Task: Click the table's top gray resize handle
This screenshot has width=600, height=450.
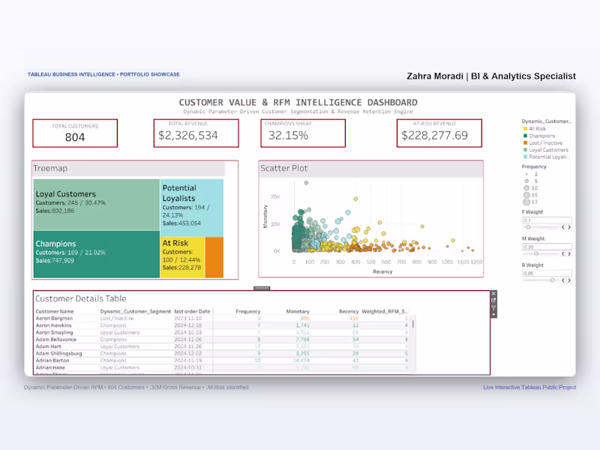Action: click(262, 288)
